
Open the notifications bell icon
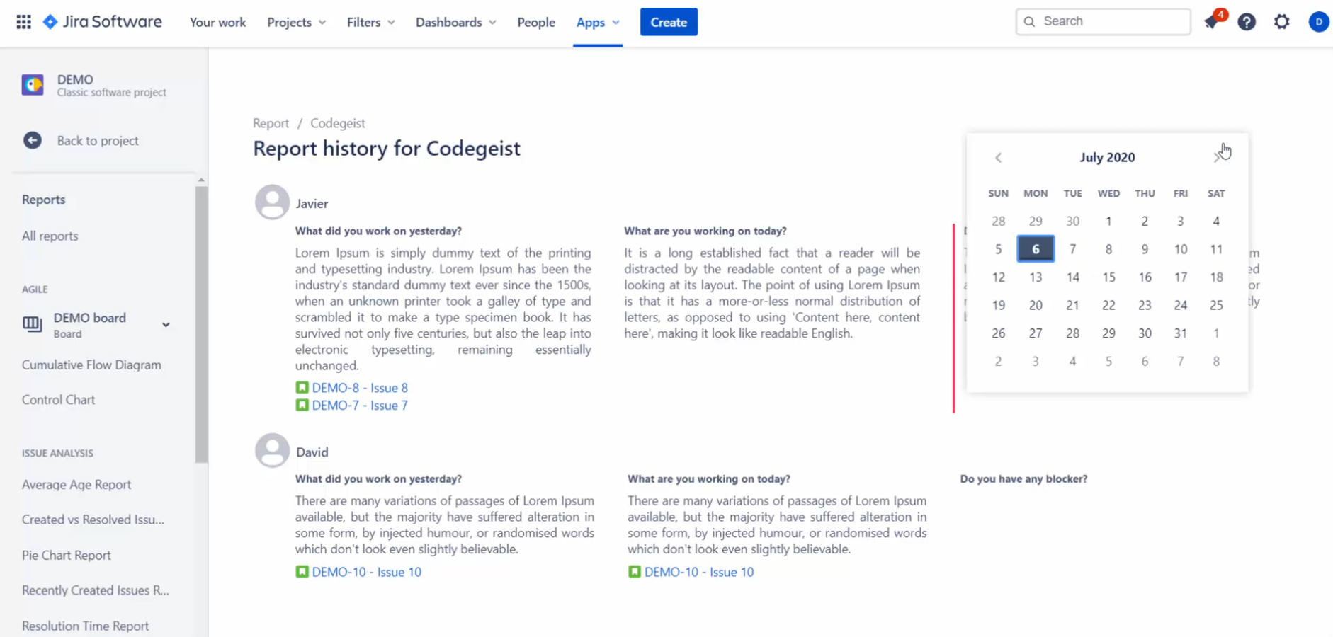(1212, 22)
